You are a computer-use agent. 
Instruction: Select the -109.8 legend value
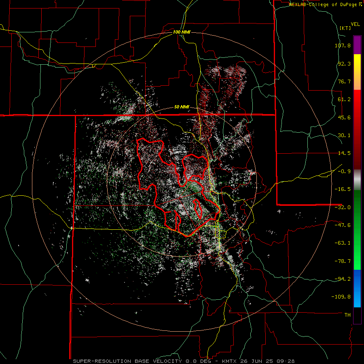pos(341,297)
